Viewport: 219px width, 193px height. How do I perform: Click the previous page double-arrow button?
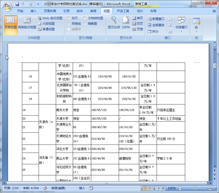pyautogui.click(x=215, y=170)
